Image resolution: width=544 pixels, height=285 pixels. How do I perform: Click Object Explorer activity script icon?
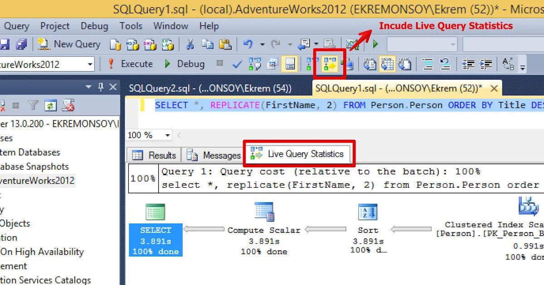[x=68, y=106]
